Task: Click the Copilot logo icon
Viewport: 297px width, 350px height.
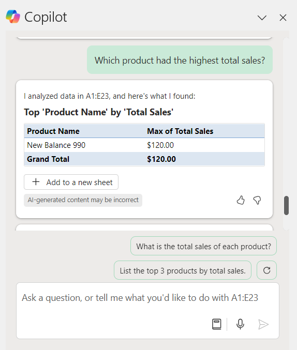Action: click(x=13, y=17)
